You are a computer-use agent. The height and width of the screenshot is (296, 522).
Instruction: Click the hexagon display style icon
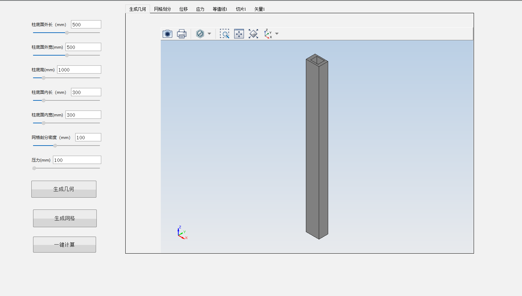tap(200, 34)
